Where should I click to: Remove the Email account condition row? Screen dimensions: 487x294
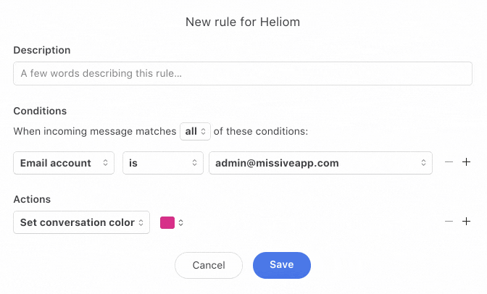[449, 162]
